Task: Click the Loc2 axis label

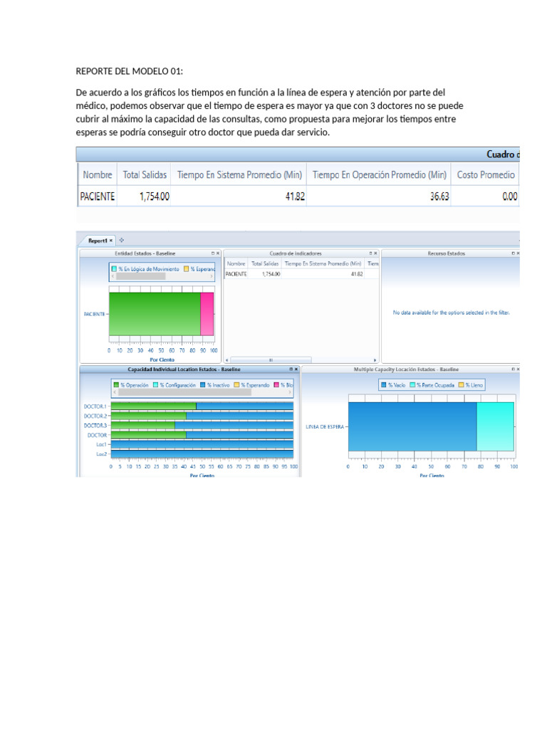Action: [101, 453]
